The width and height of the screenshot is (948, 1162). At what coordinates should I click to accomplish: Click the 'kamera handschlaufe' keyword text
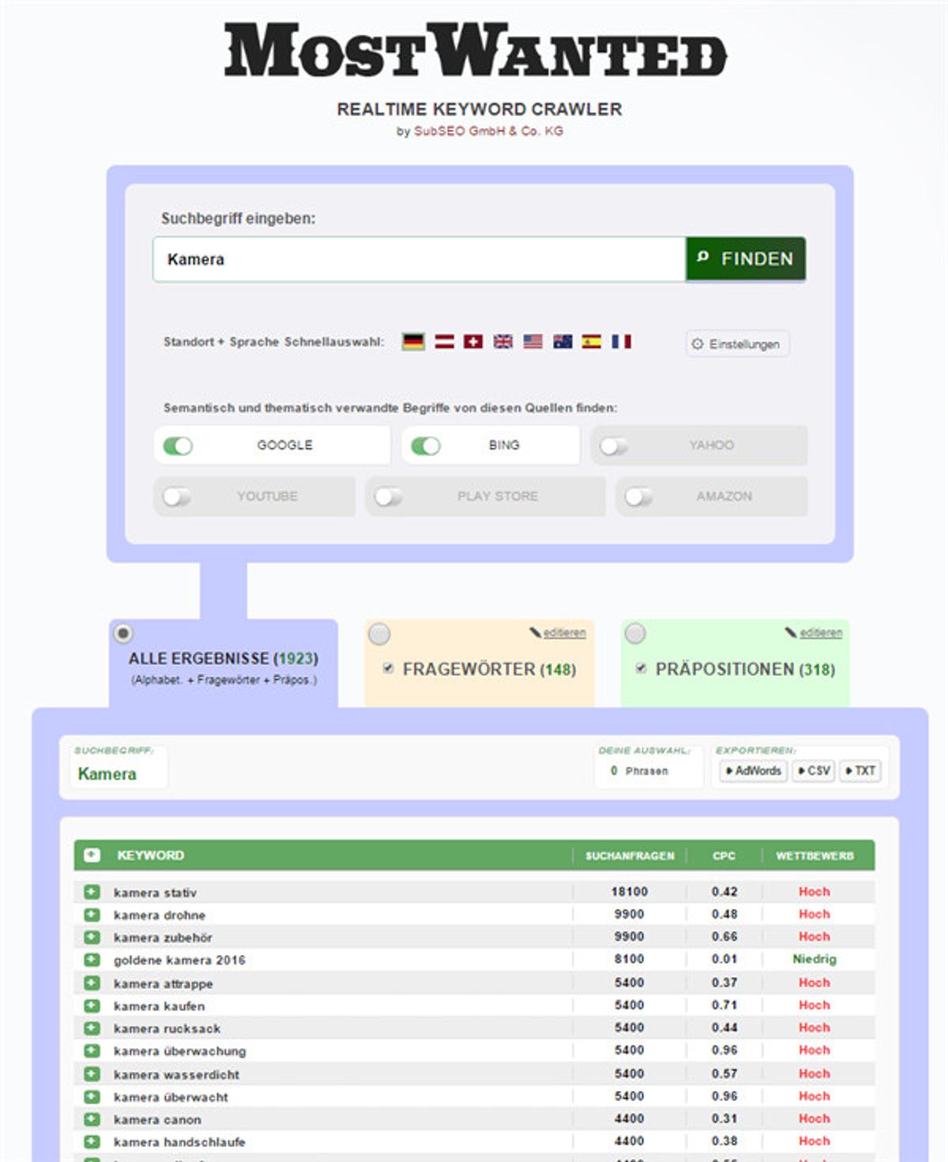179,1141
